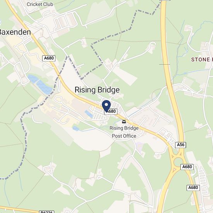
Task: Select the Rising Bridge place name label
Action: 97,90
